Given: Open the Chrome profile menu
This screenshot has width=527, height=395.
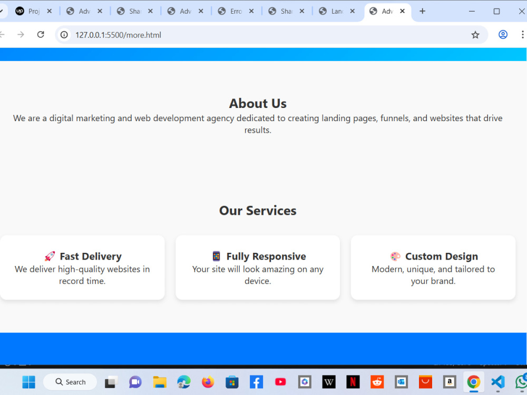Looking at the screenshot, I should tap(503, 35).
